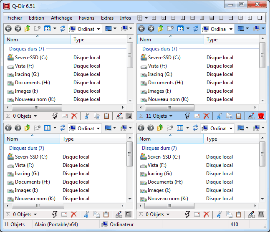Image resolution: width=270 pixels, height=232 pixels.
Task: Open the Affichage menu
Action: [x=61, y=18]
